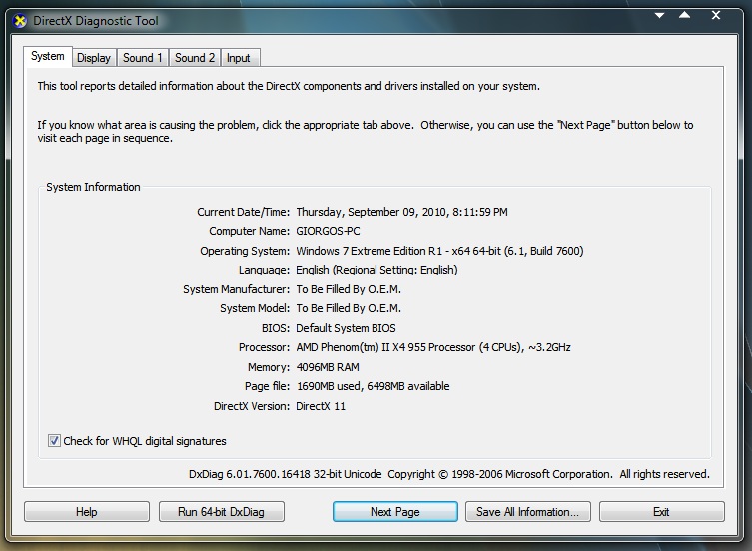Open the Display tab
The image size is (752, 551).
coord(94,58)
